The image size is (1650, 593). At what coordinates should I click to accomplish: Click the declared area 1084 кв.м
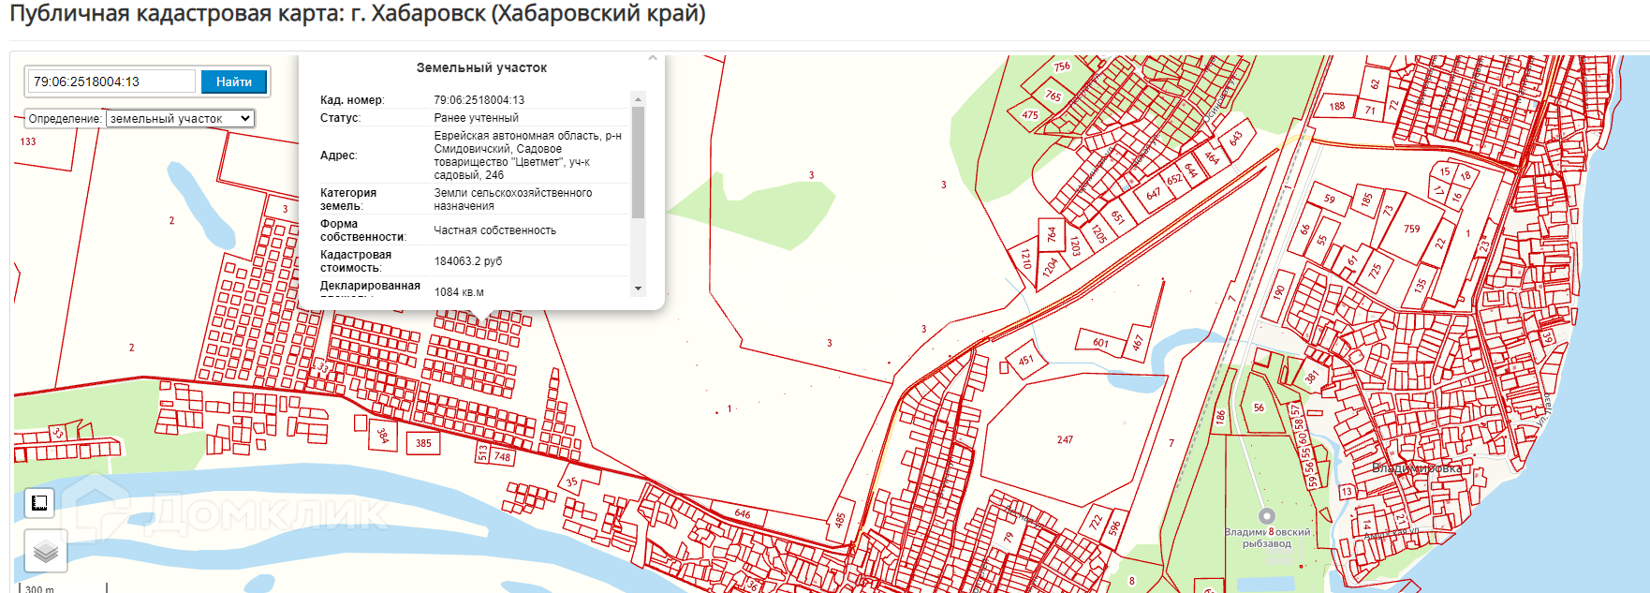(x=459, y=292)
